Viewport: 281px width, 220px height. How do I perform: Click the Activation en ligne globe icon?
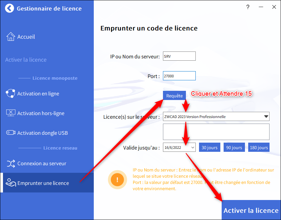(10, 93)
